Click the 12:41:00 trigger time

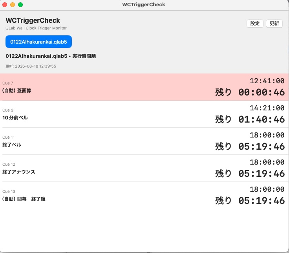tap(267, 81)
